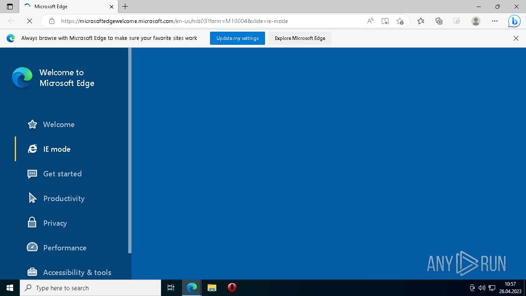Click the Edge logo in sidebar
This screenshot has height=296, width=526.
point(22,78)
